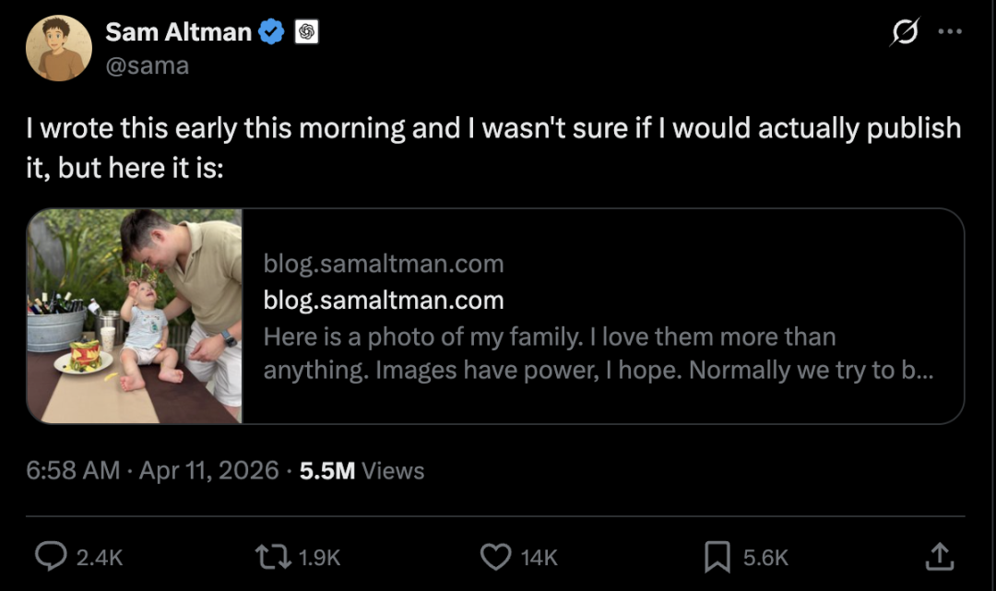Open the link card preview photo

pos(135,315)
